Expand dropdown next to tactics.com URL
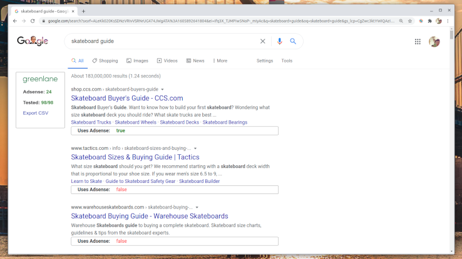462x259 pixels. coord(195,149)
